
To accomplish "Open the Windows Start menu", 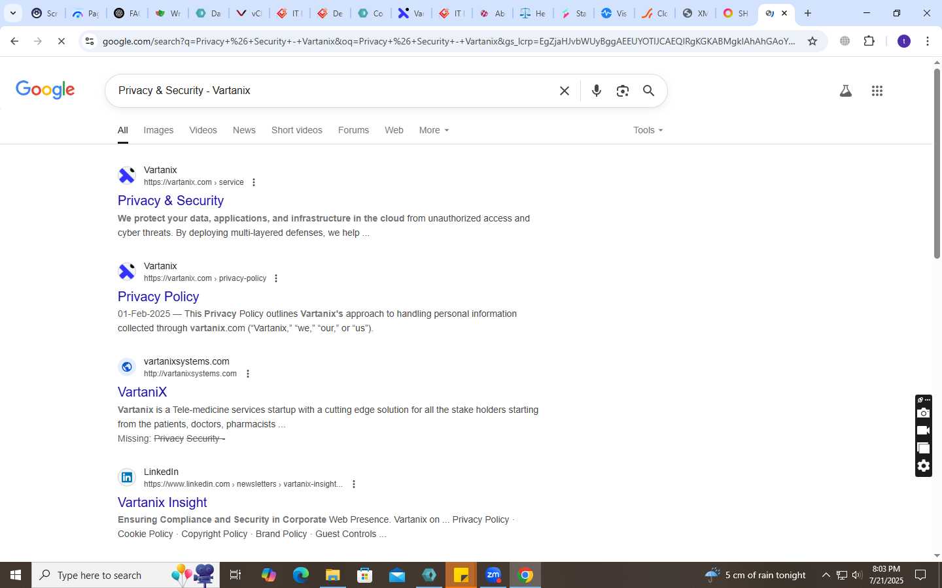I will pyautogui.click(x=16, y=575).
